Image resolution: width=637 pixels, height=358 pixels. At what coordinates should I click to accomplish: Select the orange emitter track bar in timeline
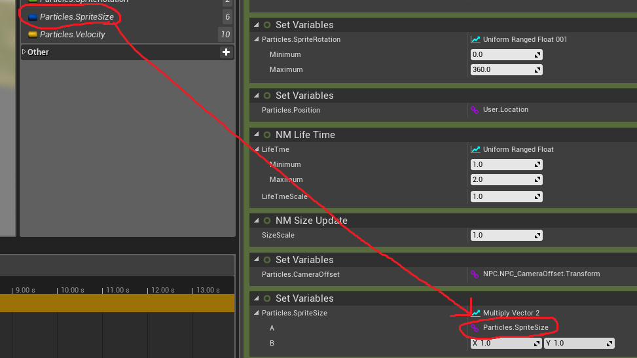117,303
